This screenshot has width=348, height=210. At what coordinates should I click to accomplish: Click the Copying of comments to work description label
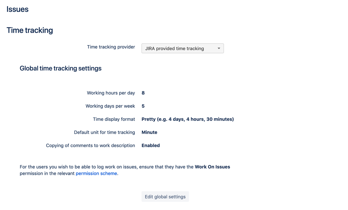pyautogui.click(x=91, y=146)
